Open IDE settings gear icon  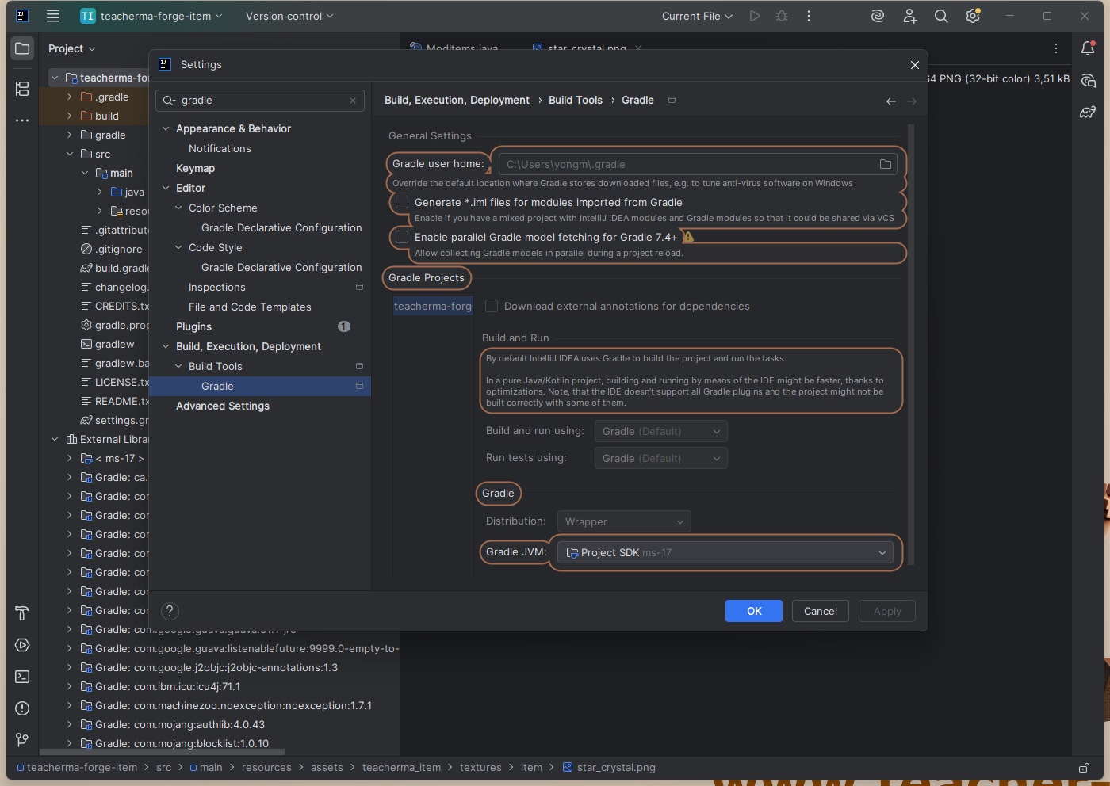(973, 16)
